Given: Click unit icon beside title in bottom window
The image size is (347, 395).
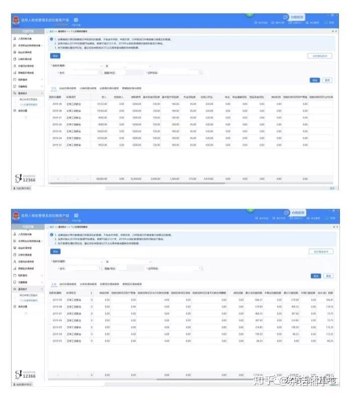Looking at the screenshot, I should click(x=76, y=216).
